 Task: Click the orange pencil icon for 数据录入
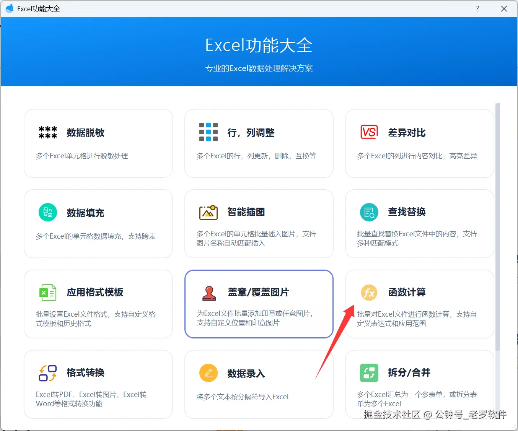(x=209, y=373)
